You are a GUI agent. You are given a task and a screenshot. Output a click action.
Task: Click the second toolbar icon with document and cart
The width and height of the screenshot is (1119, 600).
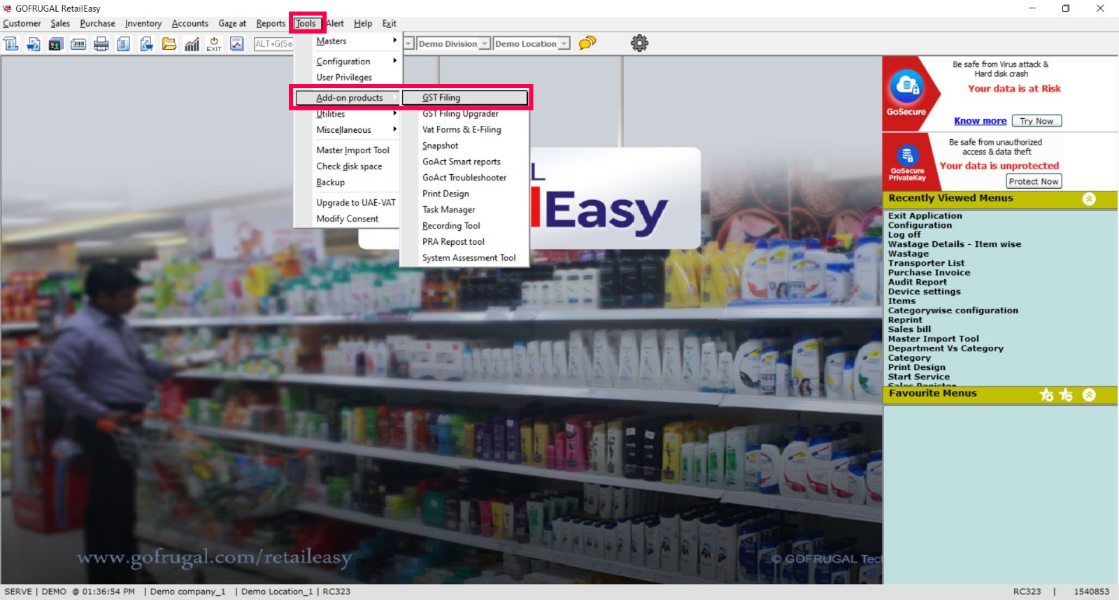coord(34,44)
